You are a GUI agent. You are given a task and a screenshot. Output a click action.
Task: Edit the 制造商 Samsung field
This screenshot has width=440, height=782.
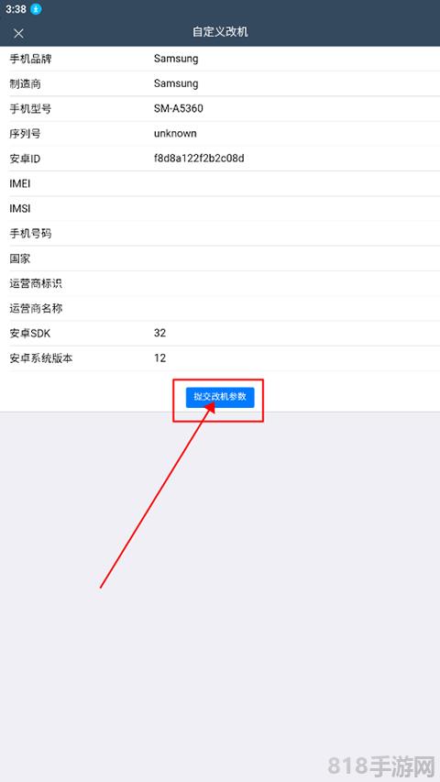pyautogui.click(x=296, y=83)
